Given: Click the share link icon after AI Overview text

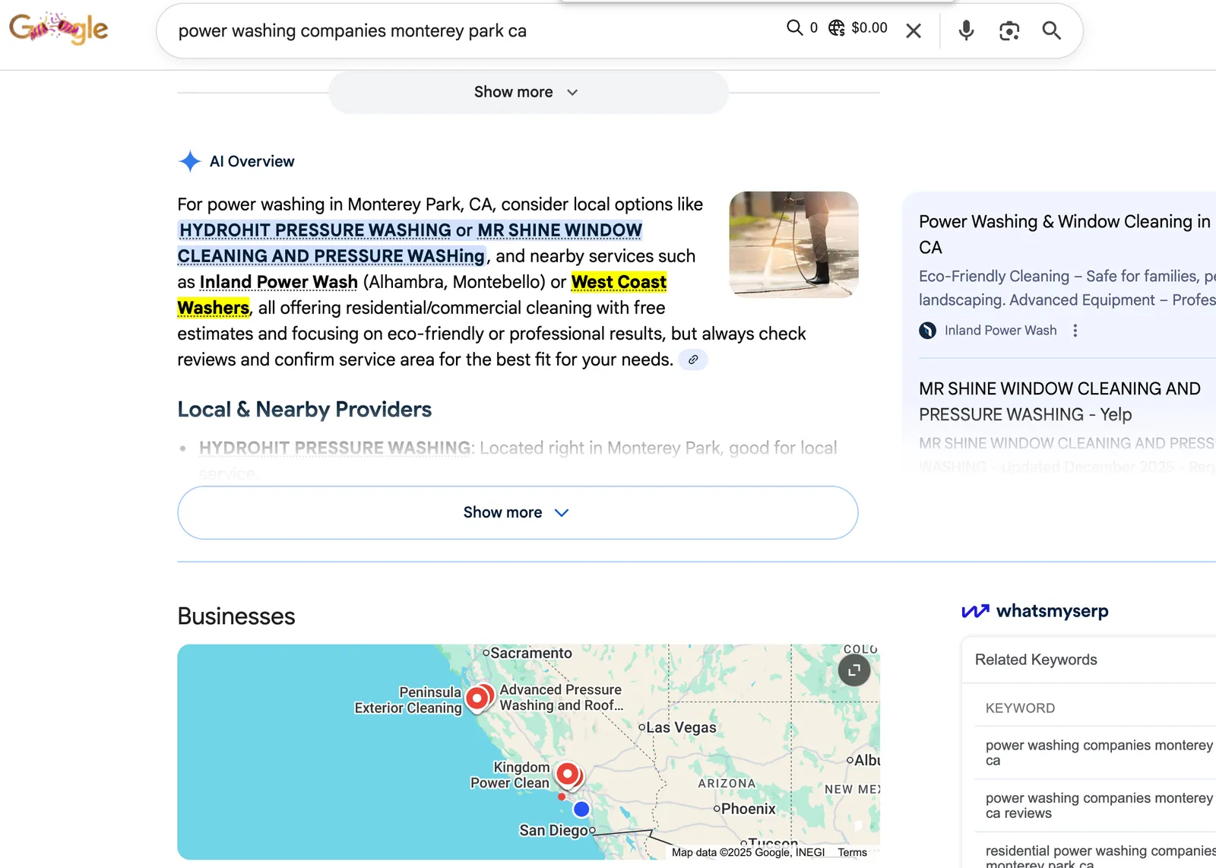Looking at the screenshot, I should point(692,360).
